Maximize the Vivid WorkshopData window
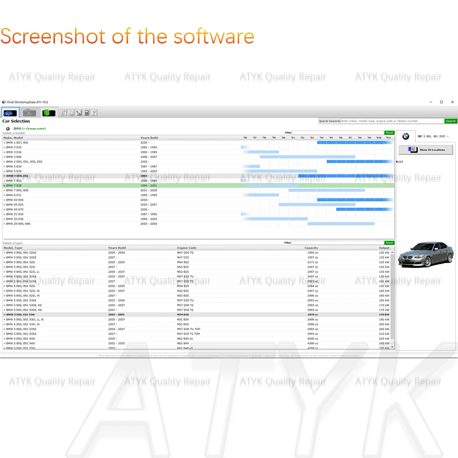458x458 pixels. [x=442, y=102]
